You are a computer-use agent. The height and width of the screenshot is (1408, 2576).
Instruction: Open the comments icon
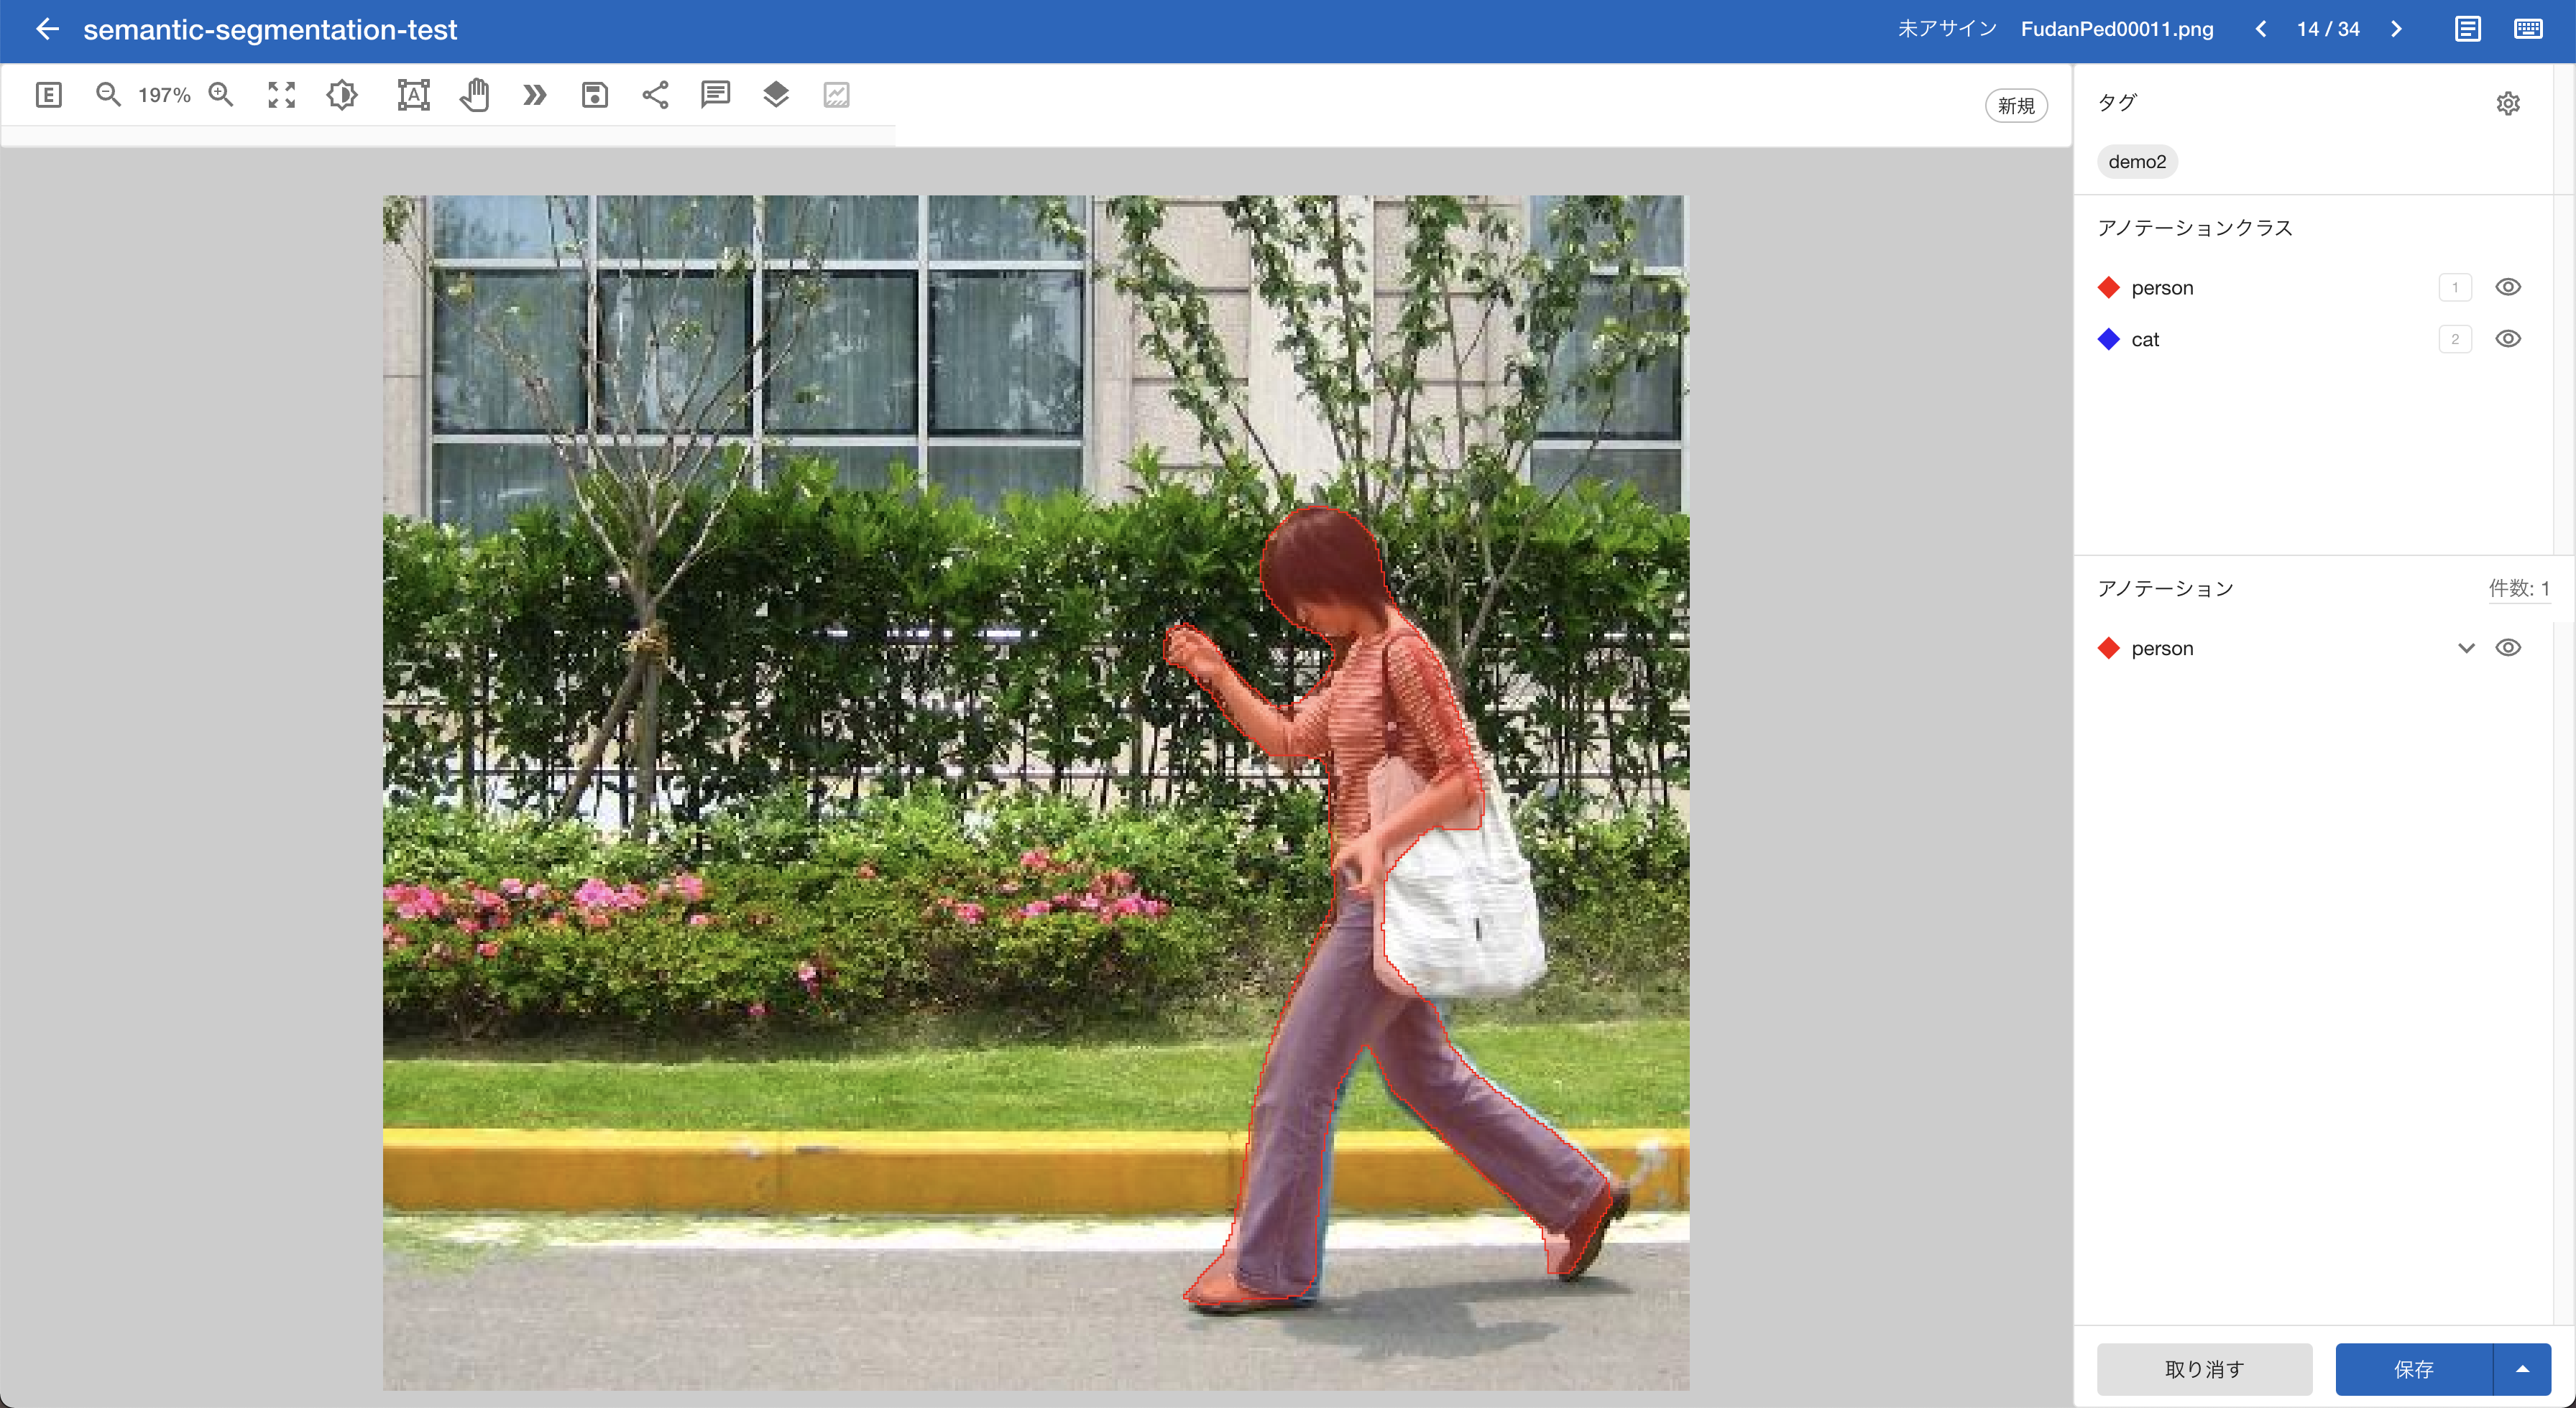[x=716, y=95]
